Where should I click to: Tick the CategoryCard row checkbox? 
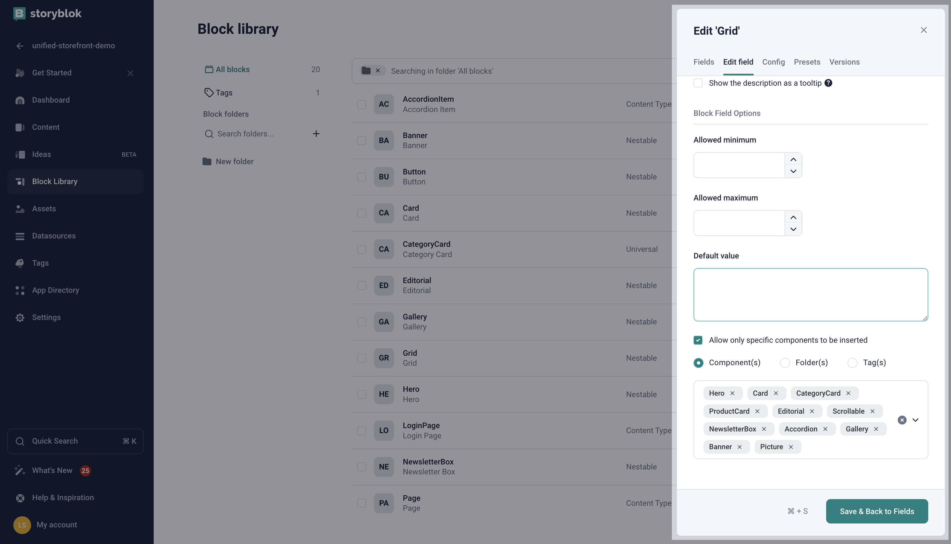tap(361, 249)
